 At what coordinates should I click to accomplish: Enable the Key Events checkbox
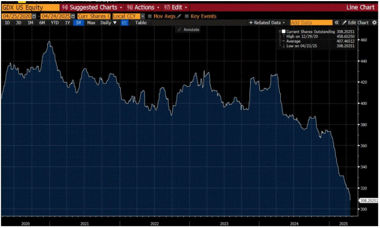point(187,16)
